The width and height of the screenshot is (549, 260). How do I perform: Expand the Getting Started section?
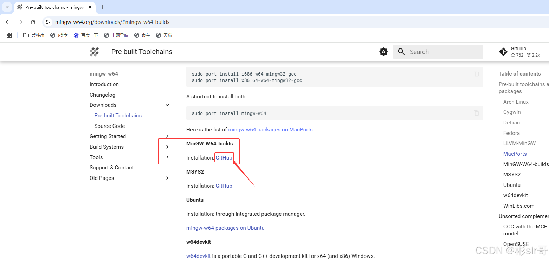click(x=167, y=136)
